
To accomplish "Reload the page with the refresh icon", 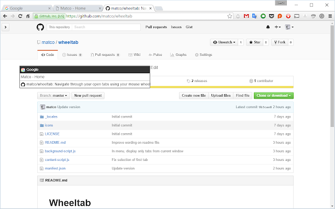I will (x=20, y=16).
